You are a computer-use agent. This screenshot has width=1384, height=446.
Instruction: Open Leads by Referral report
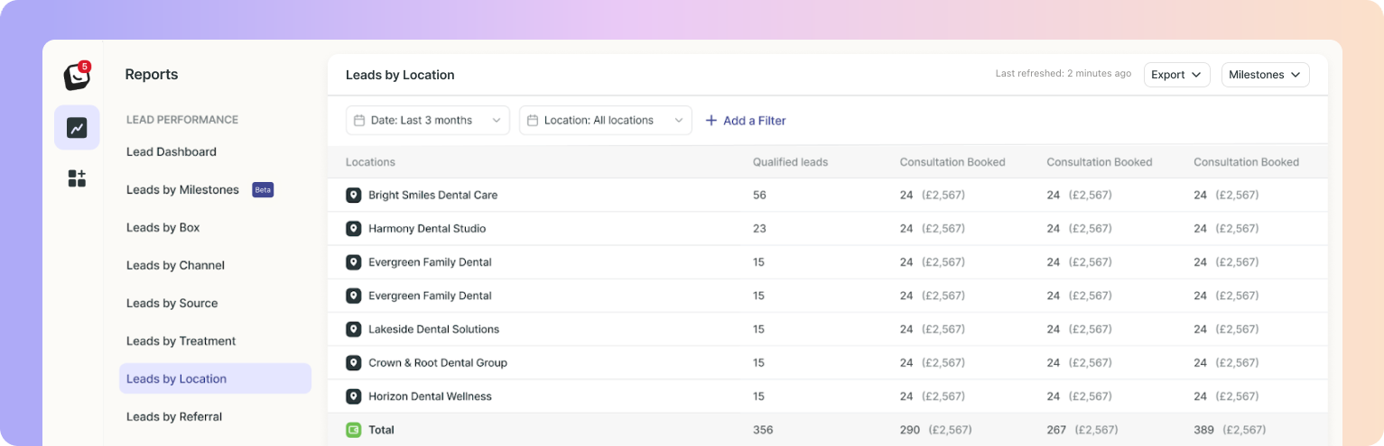tap(174, 417)
